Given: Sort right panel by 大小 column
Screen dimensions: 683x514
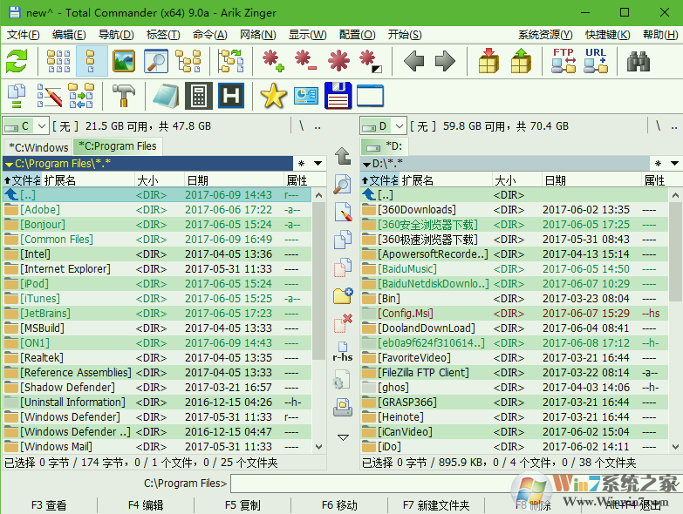Looking at the screenshot, I should point(517,180).
